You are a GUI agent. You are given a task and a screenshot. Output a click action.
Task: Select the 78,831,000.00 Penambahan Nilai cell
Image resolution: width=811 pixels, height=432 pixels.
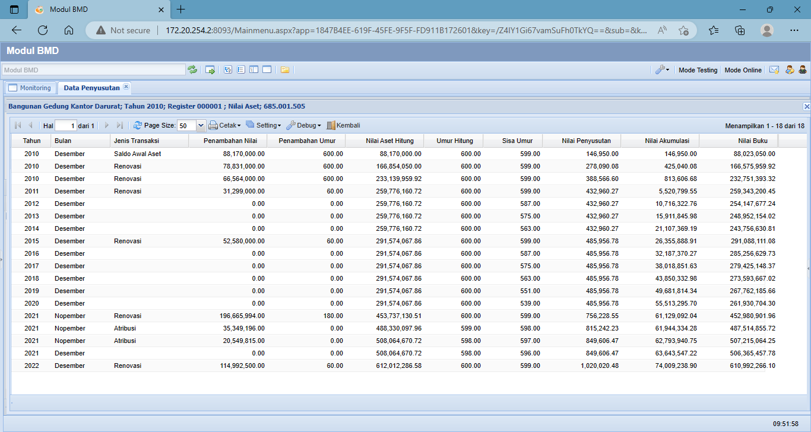(x=227, y=166)
